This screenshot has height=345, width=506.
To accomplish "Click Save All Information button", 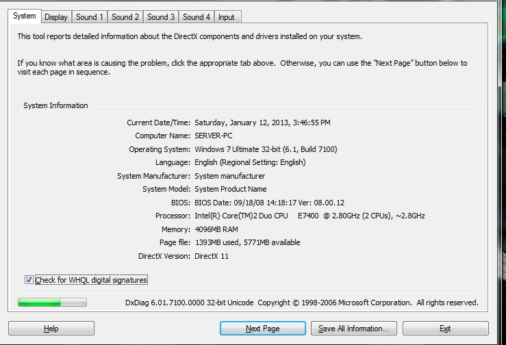I will [x=353, y=329].
